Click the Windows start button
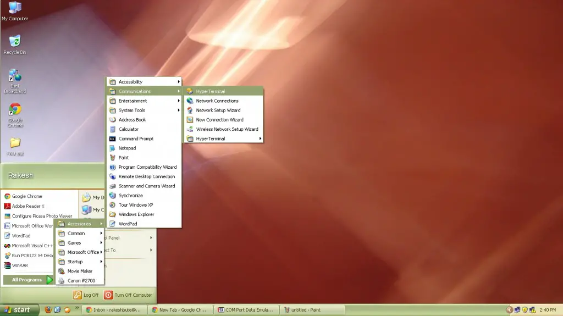Screen dimensions: 563x316 (x=19, y=310)
